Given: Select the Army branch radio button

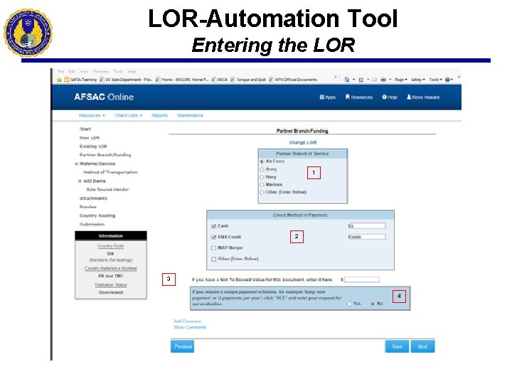Looking at the screenshot, I should click(262, 169).
